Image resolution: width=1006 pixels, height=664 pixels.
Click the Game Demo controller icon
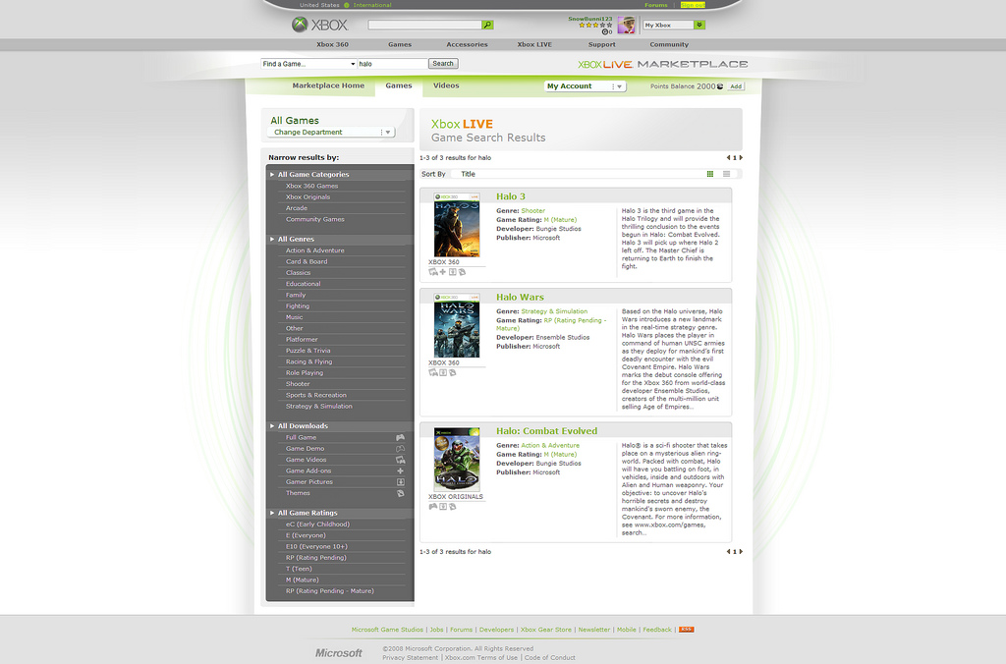(401, 449)
